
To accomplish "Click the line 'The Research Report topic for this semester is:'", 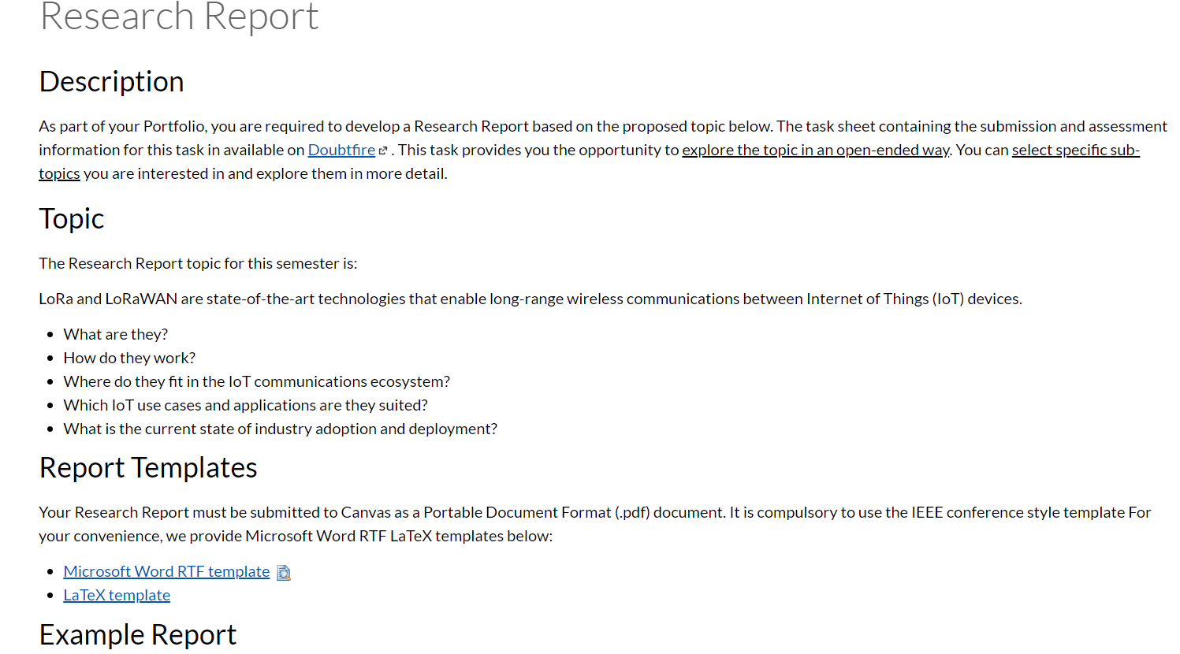I will pos(198,263).
